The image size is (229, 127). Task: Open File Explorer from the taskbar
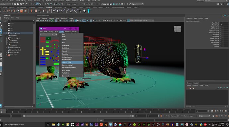53,125
